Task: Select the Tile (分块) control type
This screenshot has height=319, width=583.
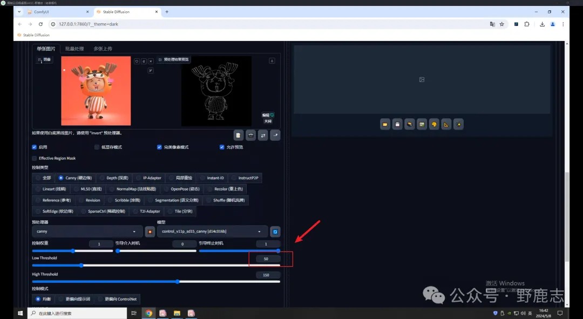Action: click(x=180, y=211)
